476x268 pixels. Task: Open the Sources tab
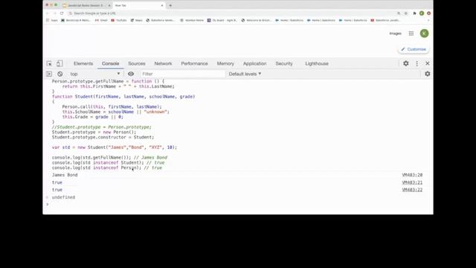point(137,63)
